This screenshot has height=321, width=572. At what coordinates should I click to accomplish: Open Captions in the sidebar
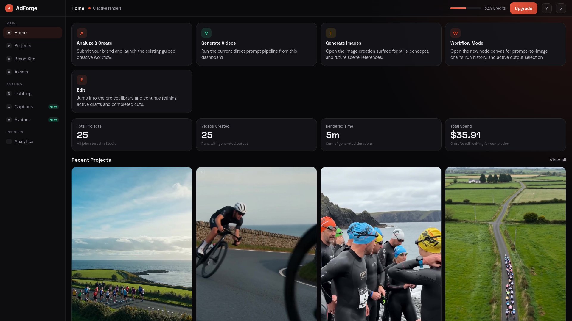click(x=32, y=107)
